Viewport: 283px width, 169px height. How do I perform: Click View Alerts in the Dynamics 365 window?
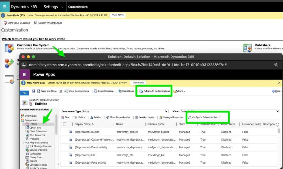pyautogui.click(x=118, y=15)
